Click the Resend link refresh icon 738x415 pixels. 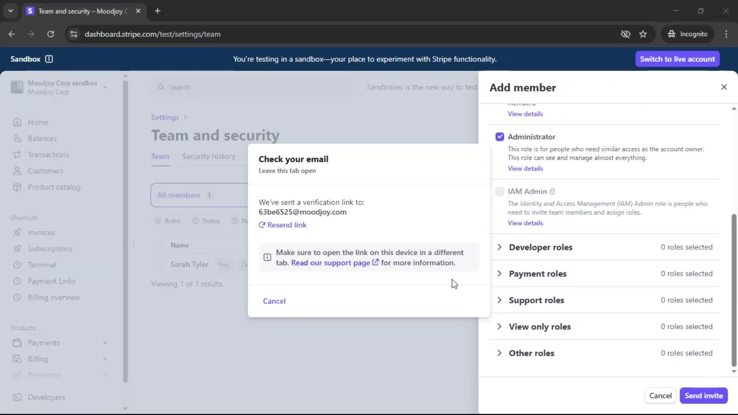point(262,225)
